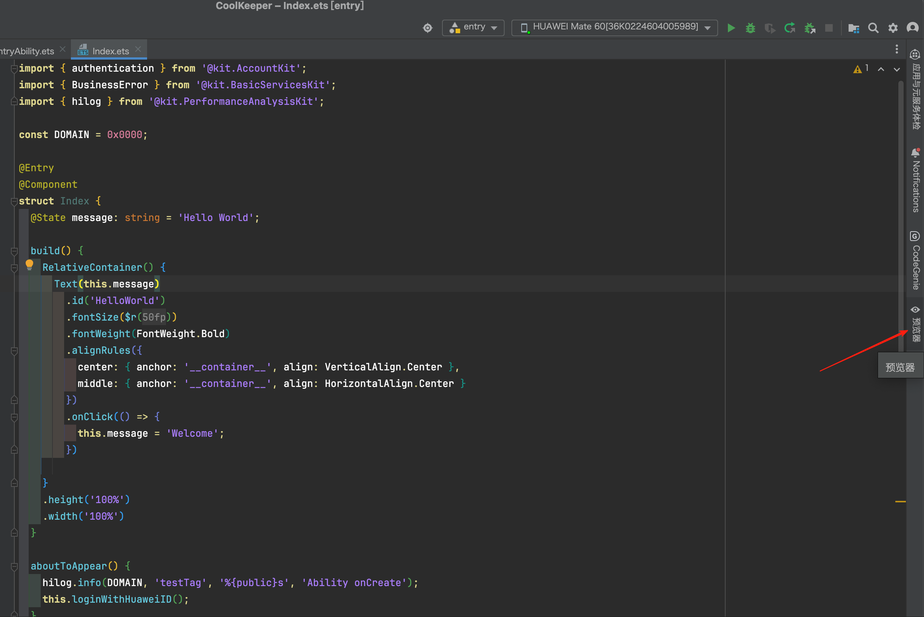Viewport: 924px width, 617px height.
Task: Click the editor vertical scrollbar
Action: 901,216
